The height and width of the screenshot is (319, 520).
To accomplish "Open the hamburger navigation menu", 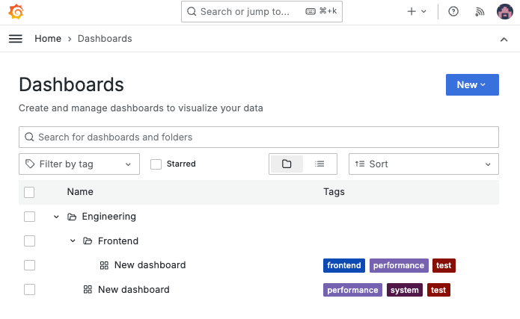I will pos(16,39).
